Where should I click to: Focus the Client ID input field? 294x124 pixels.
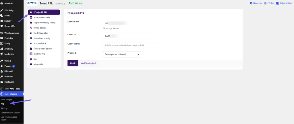point(130,36)
